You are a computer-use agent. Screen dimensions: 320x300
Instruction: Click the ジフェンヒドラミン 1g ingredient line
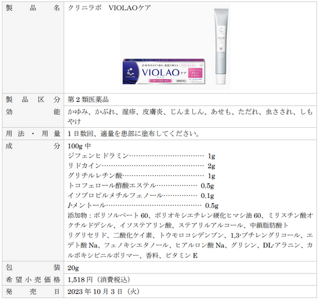coord(141,156)
